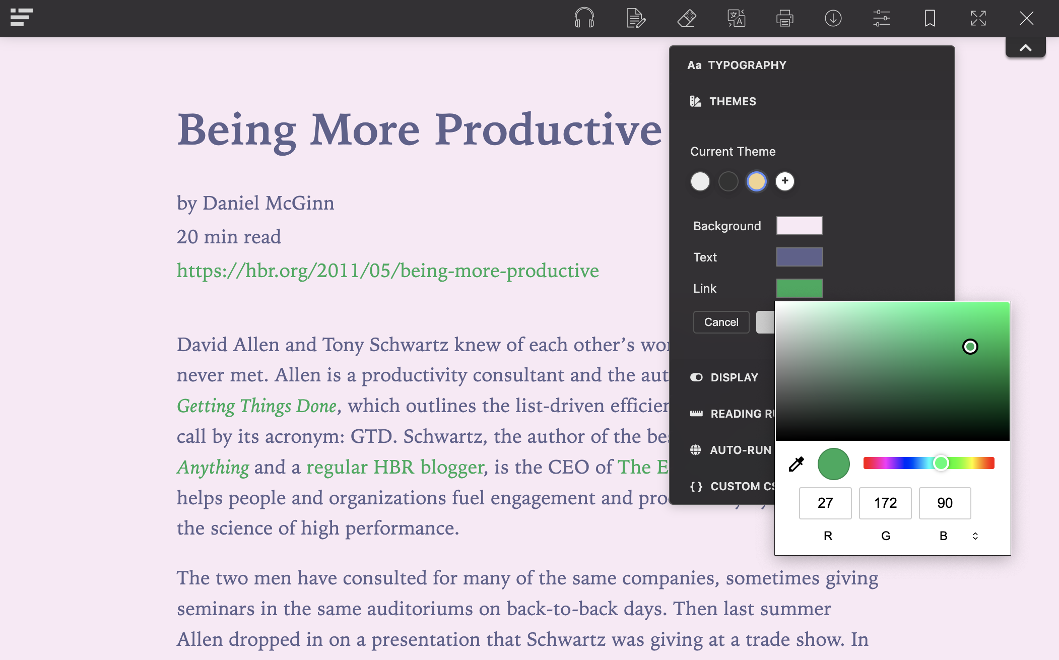Print the article using the printer icon
Image resolution: width=1059 pixels, height=660 pixels.
[x=784, y=18]
